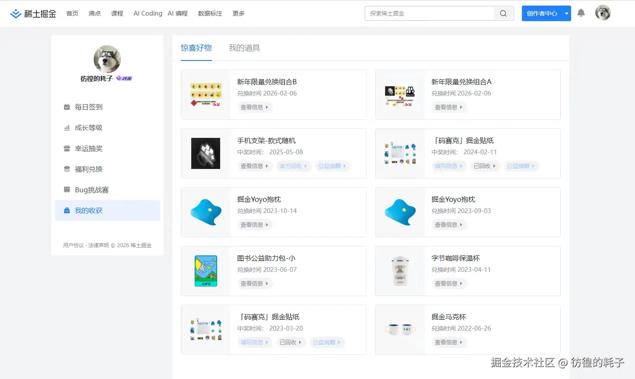Select the 我的收获 lock icon entry
635x379 pixels.
pyautogui.click(x=67, y=210)
